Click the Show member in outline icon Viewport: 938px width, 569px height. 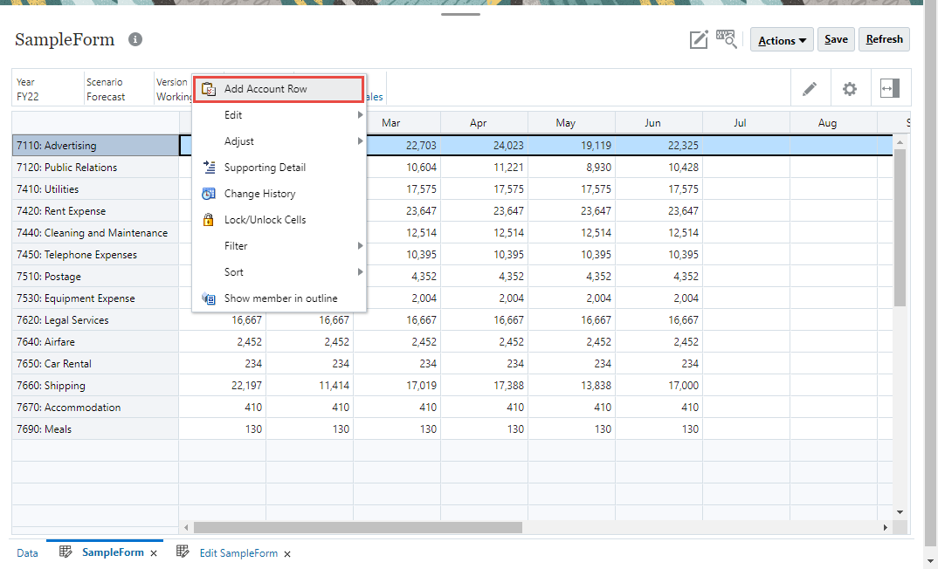pos(208,298)
